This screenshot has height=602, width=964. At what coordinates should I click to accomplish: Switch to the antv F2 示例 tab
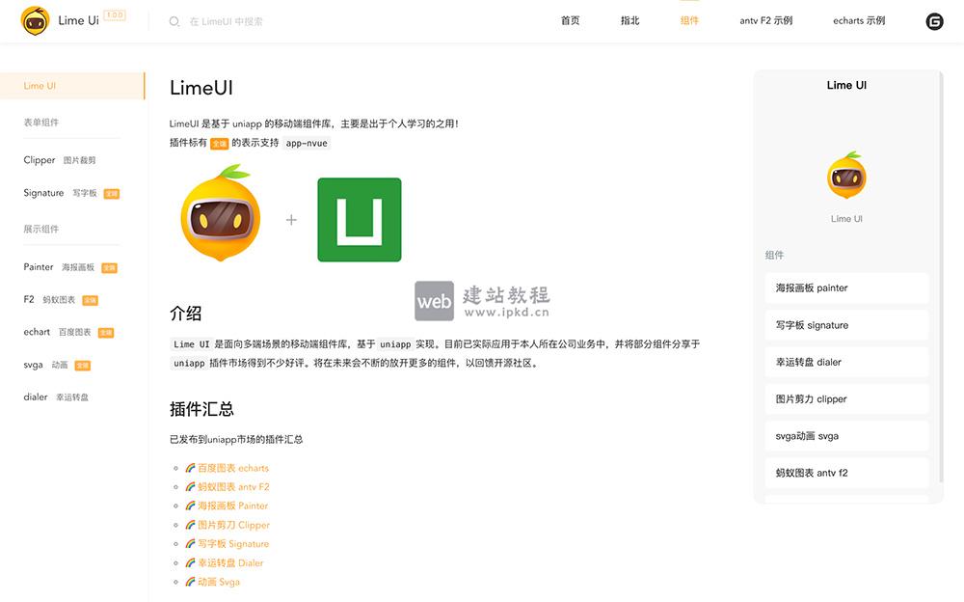[766, 19]
